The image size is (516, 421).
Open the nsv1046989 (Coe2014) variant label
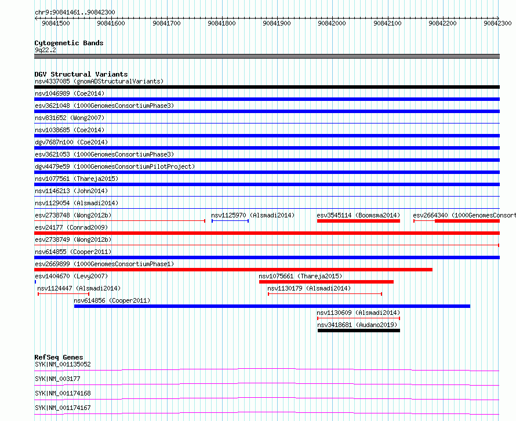pos(70,93)
